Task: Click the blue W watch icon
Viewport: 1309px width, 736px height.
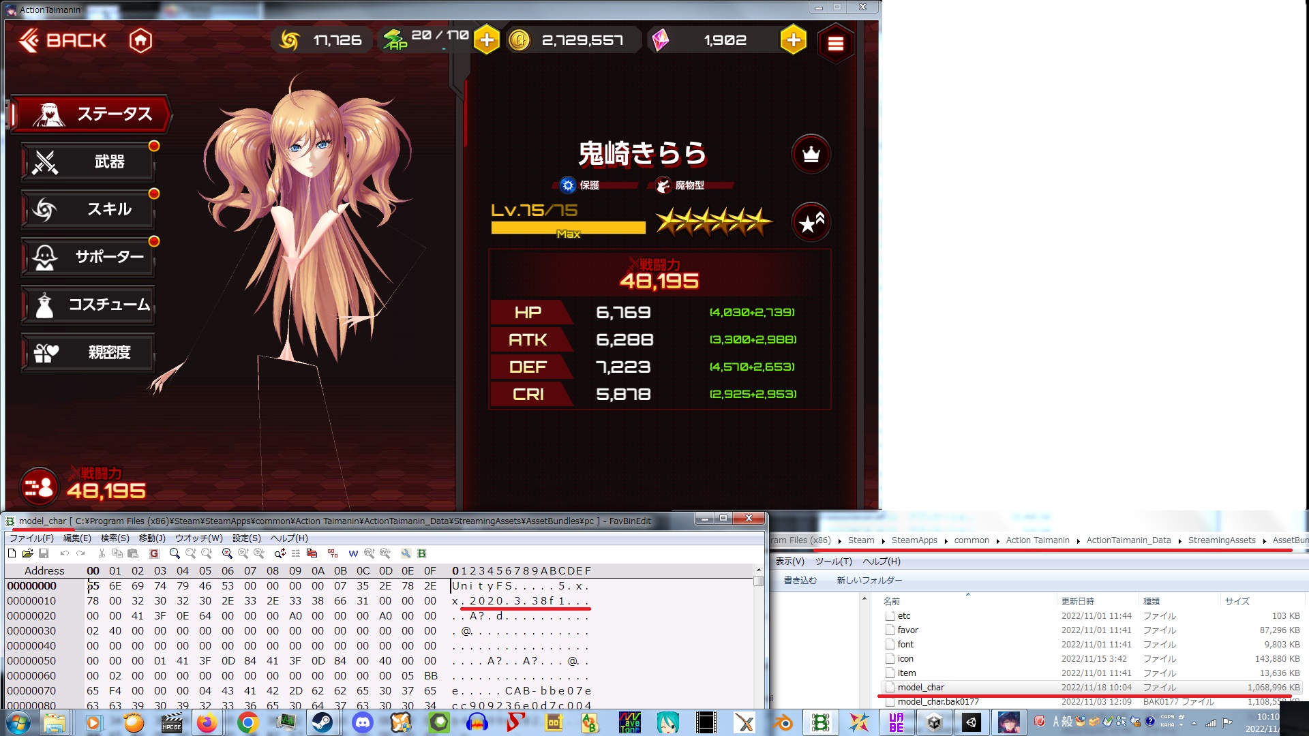Action: pyautogui.click(x=353, y=553)
